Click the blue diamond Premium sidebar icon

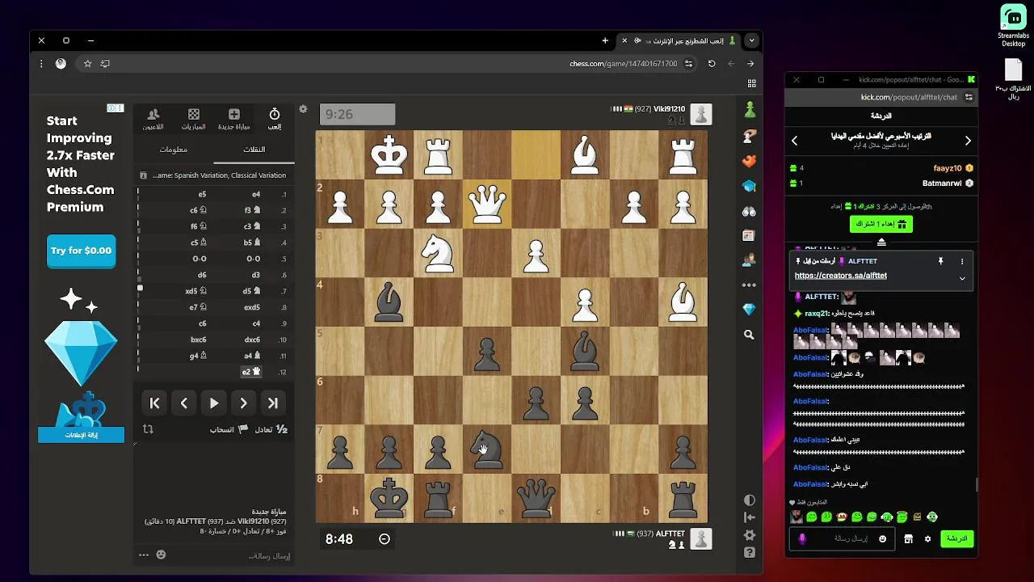[750, 310]
